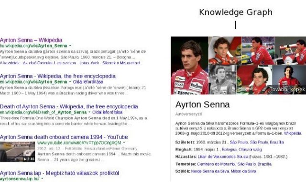Viewport: 306px width, 182px height.
Task: Open 'Ayrton Senna lap - Megbízható válaszok profiktól' result
Action: 59,173
